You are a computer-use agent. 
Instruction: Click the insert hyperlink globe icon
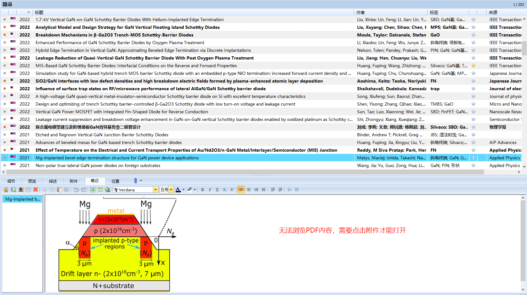tap(108, 190)
